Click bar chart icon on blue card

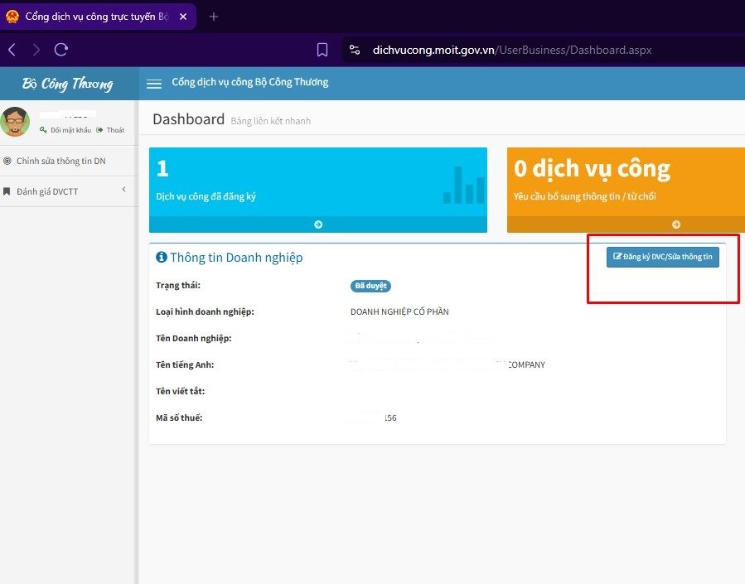pos(463,186)
